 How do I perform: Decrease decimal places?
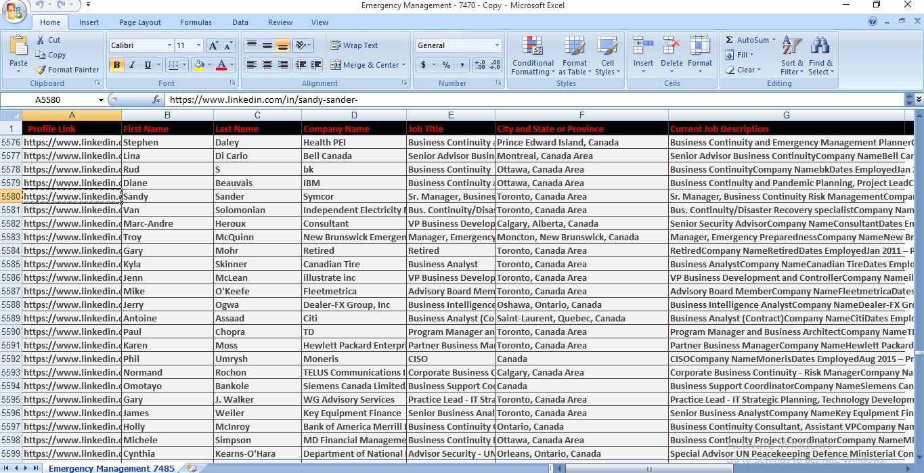pos(496,65)
